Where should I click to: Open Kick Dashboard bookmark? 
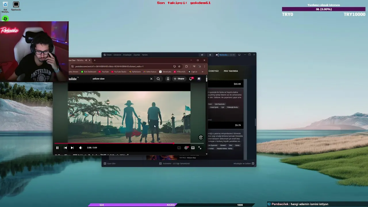89,72
